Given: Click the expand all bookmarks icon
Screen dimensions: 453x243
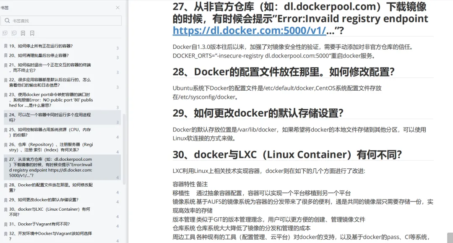Looking at the screenshot, I should point(5,33).
